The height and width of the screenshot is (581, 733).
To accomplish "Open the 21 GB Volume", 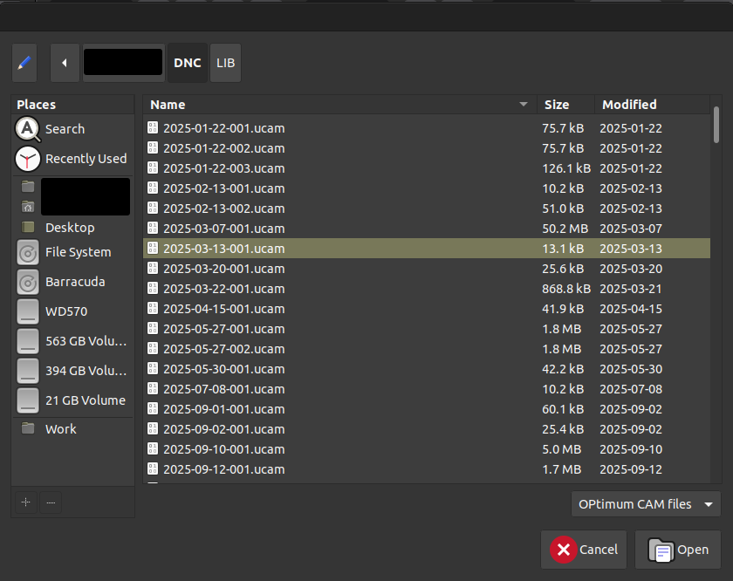I will (85, 400).
